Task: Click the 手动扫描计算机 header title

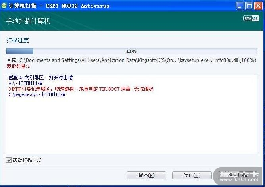Action: [x=28, y=21]
